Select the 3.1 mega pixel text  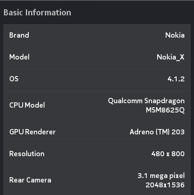[161, 176]
